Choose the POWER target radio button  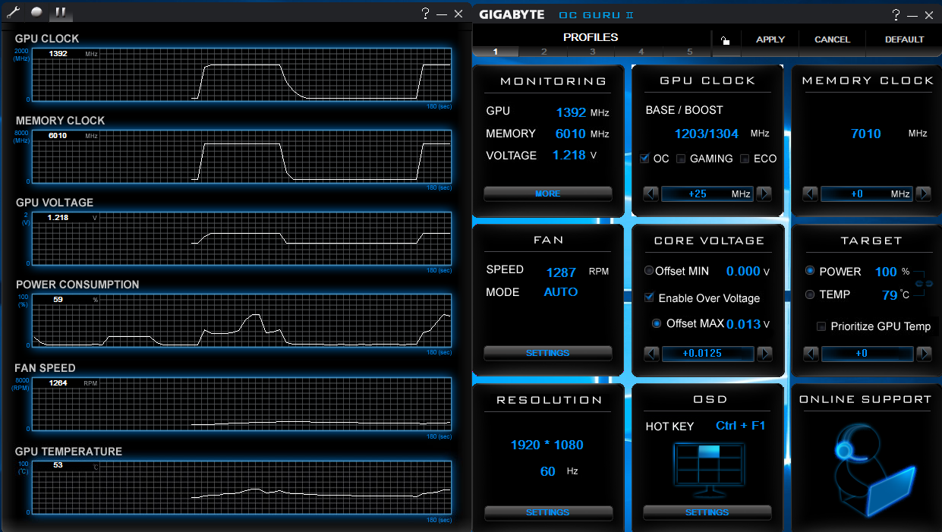[810, 271]
